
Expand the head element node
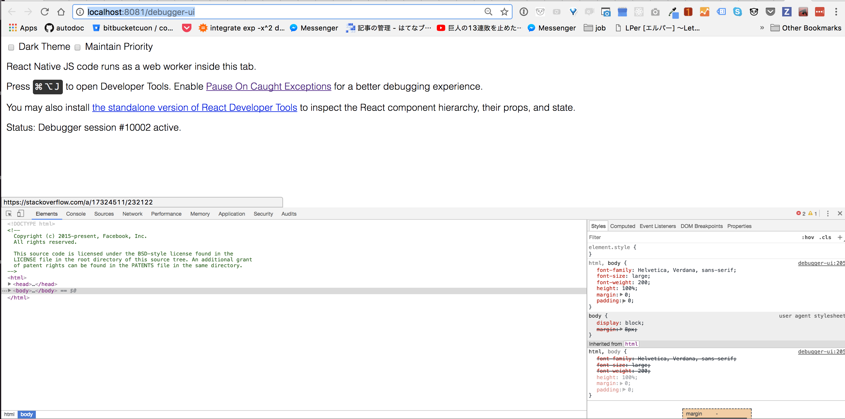point(9,284)
